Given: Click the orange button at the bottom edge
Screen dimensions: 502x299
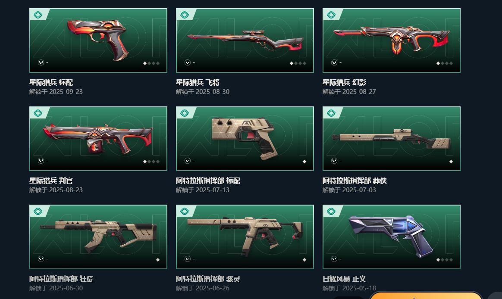Looking at the screenshot, I should coord(426,295).
